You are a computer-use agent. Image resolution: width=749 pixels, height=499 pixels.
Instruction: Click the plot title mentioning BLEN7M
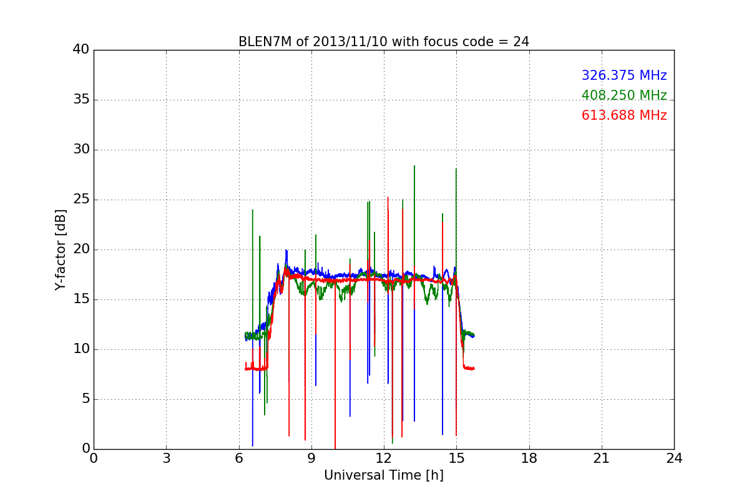point(384,42)
